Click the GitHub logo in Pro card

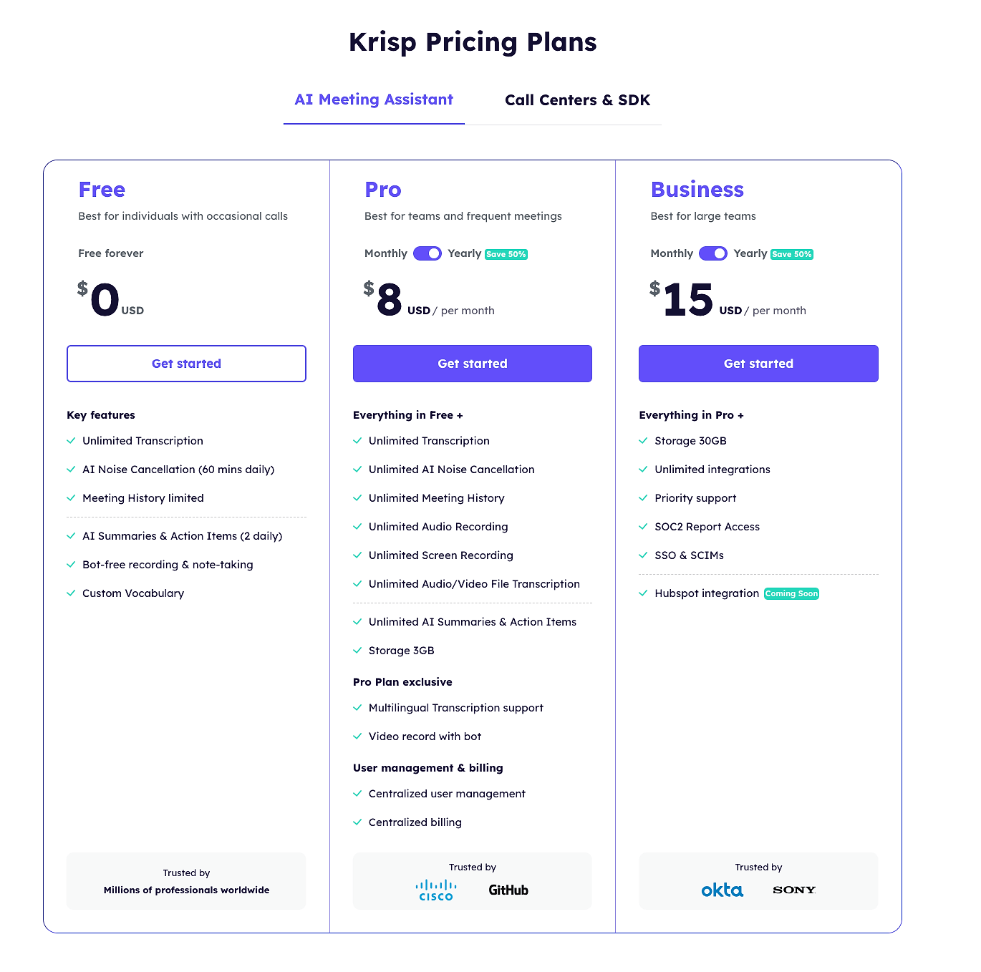(x=508, y=890)
